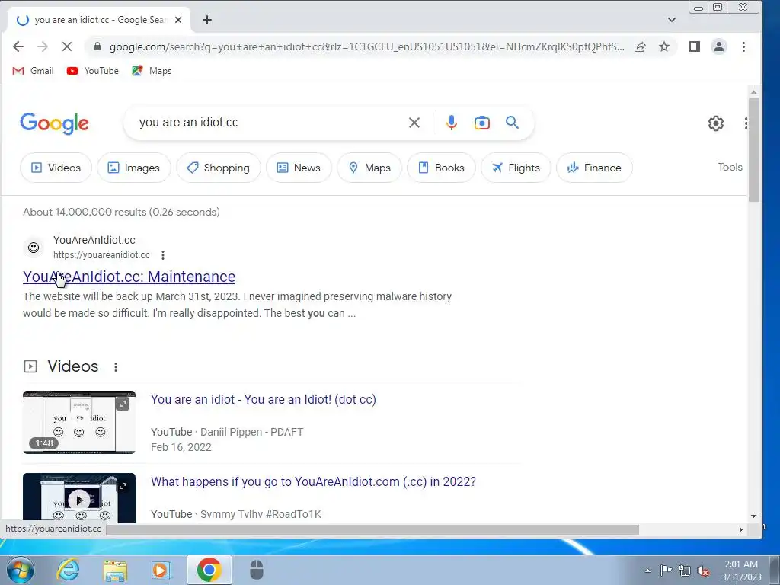Switch to the Shopping filter
The width and height of the screenshot is (780, 585).
coord(219,168)
